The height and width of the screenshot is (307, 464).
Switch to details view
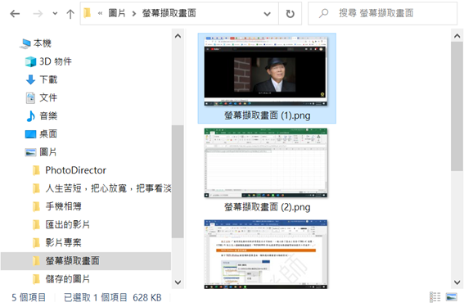pos(435,297)
